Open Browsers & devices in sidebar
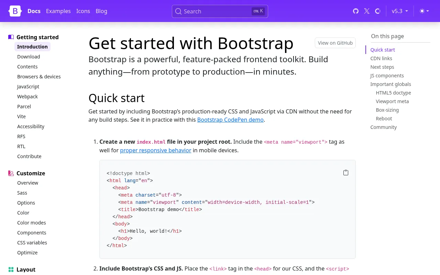This screenshot has width=440, height=275. click(x=39, y=77)
